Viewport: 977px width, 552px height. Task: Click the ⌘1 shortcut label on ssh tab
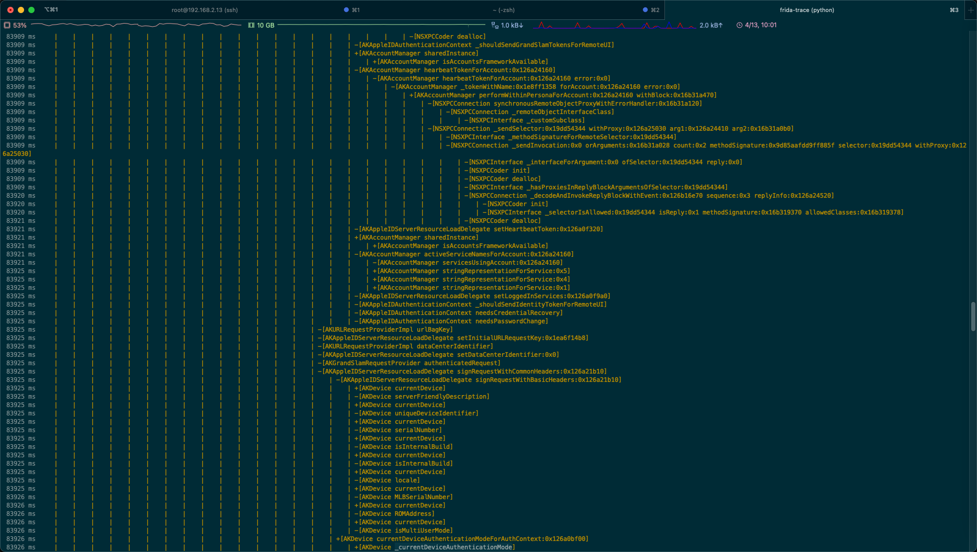pos(356,10)
